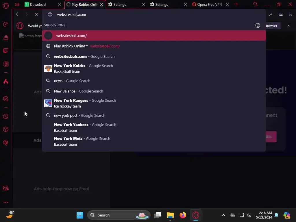Select the new york post suggestion
Viewport: 296px width, 222px height.
154,115
